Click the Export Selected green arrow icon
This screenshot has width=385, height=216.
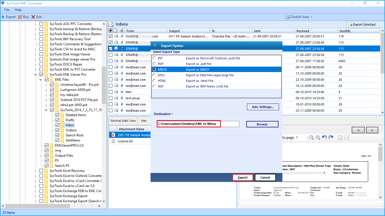[x=351, y=24]
